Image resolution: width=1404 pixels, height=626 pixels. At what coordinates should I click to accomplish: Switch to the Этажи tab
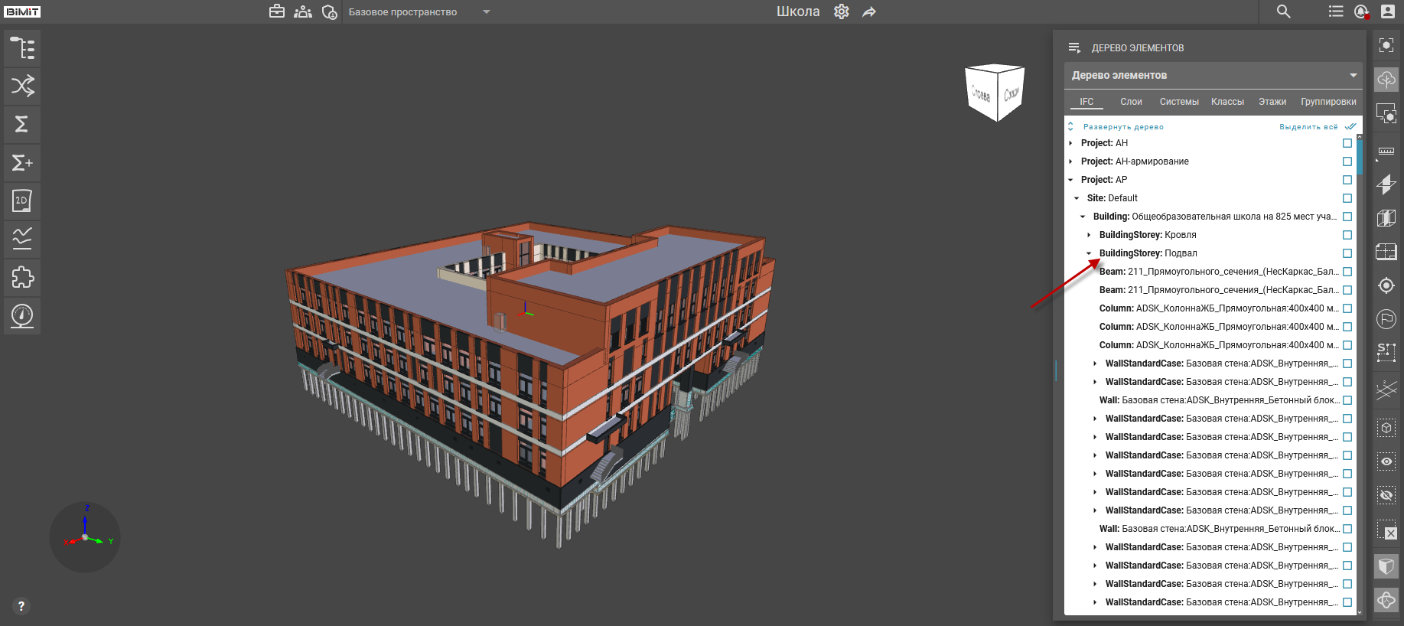(x=1272, y=102)
